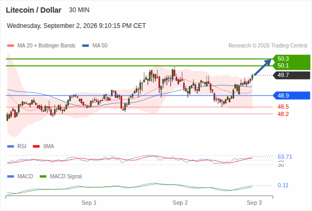Click the 48.9 blue pivot price tag
Viewport: 312px width, 211px height.
291,95
